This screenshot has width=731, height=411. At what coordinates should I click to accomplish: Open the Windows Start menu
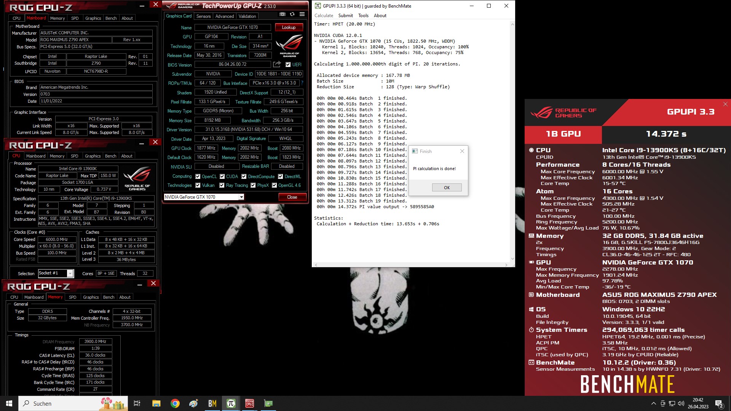9,403
